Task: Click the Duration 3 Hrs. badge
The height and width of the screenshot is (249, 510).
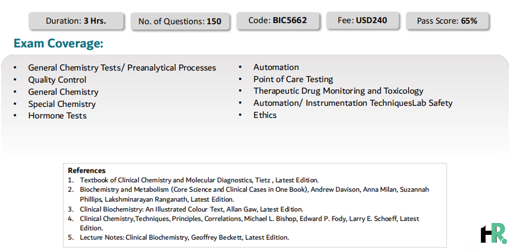Action: click(x=76, y=21)
